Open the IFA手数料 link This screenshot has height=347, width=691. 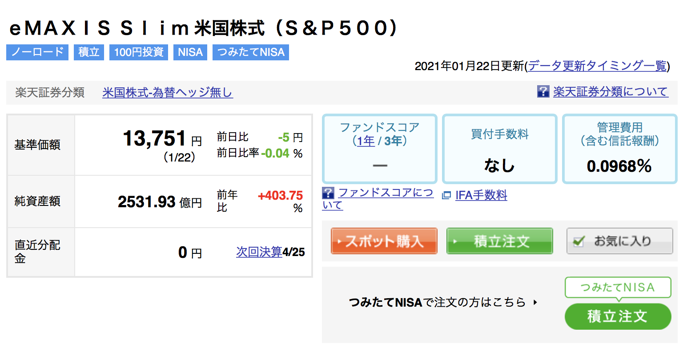[481, 195]
